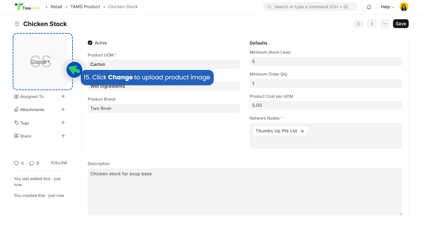Open the Product UOM Carton field
The height and width of the screenshot is (226, 422).
[164, 64]
